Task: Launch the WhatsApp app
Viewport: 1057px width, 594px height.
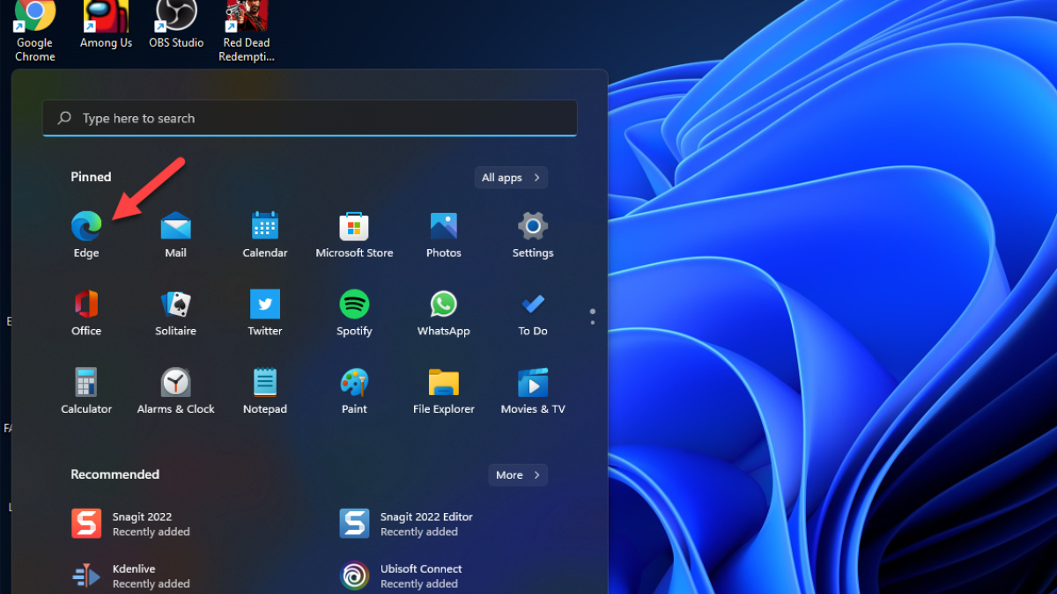Action: point(444,312)
